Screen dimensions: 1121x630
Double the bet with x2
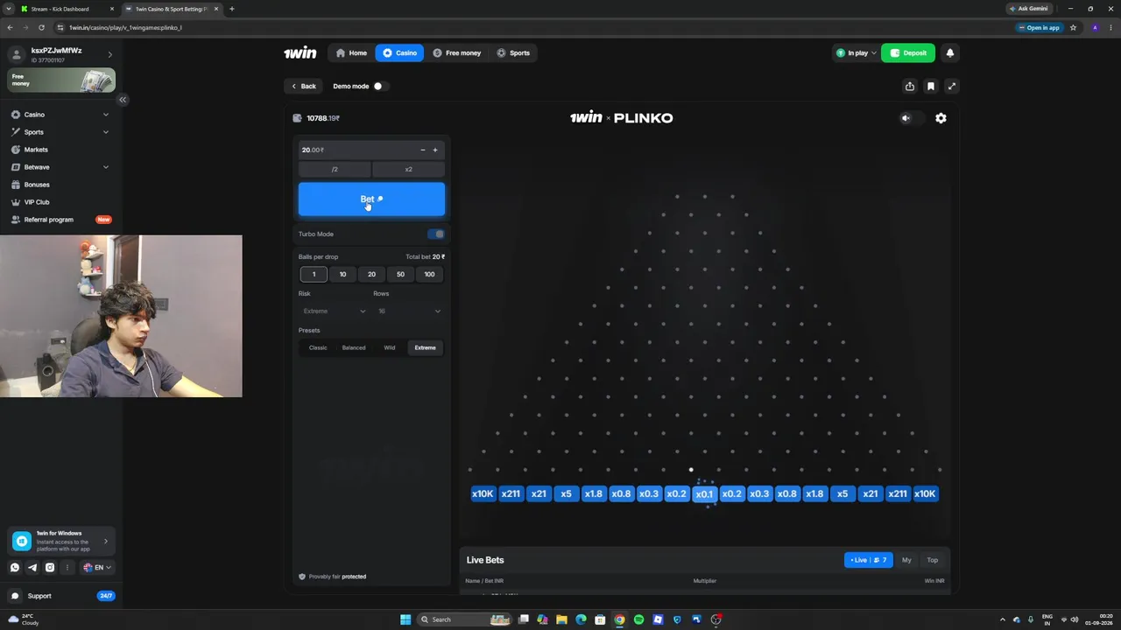pos(409,169)
